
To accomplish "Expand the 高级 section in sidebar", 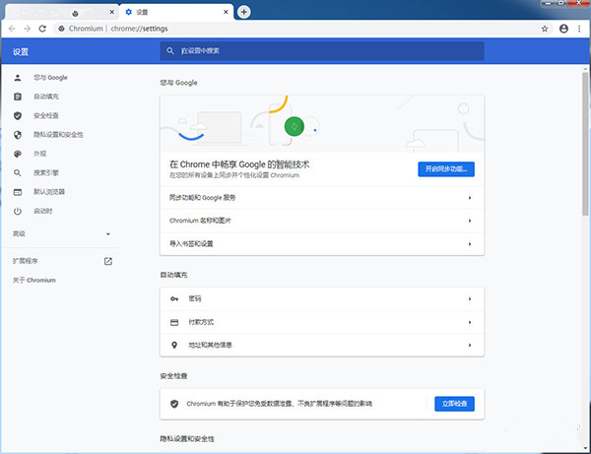I will pyautogui.click(x=107, y=233).
